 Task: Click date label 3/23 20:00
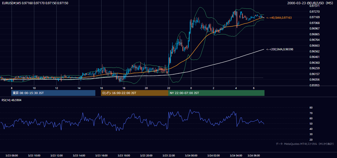pos(146,156)
